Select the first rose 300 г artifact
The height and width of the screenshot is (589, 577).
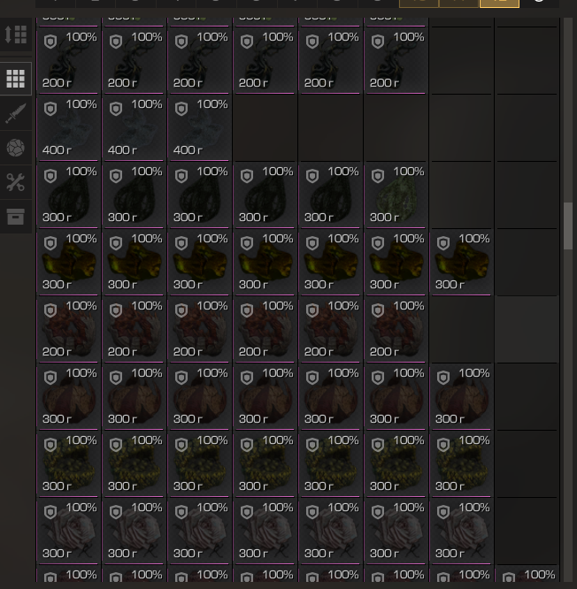(x=68, y=532)
